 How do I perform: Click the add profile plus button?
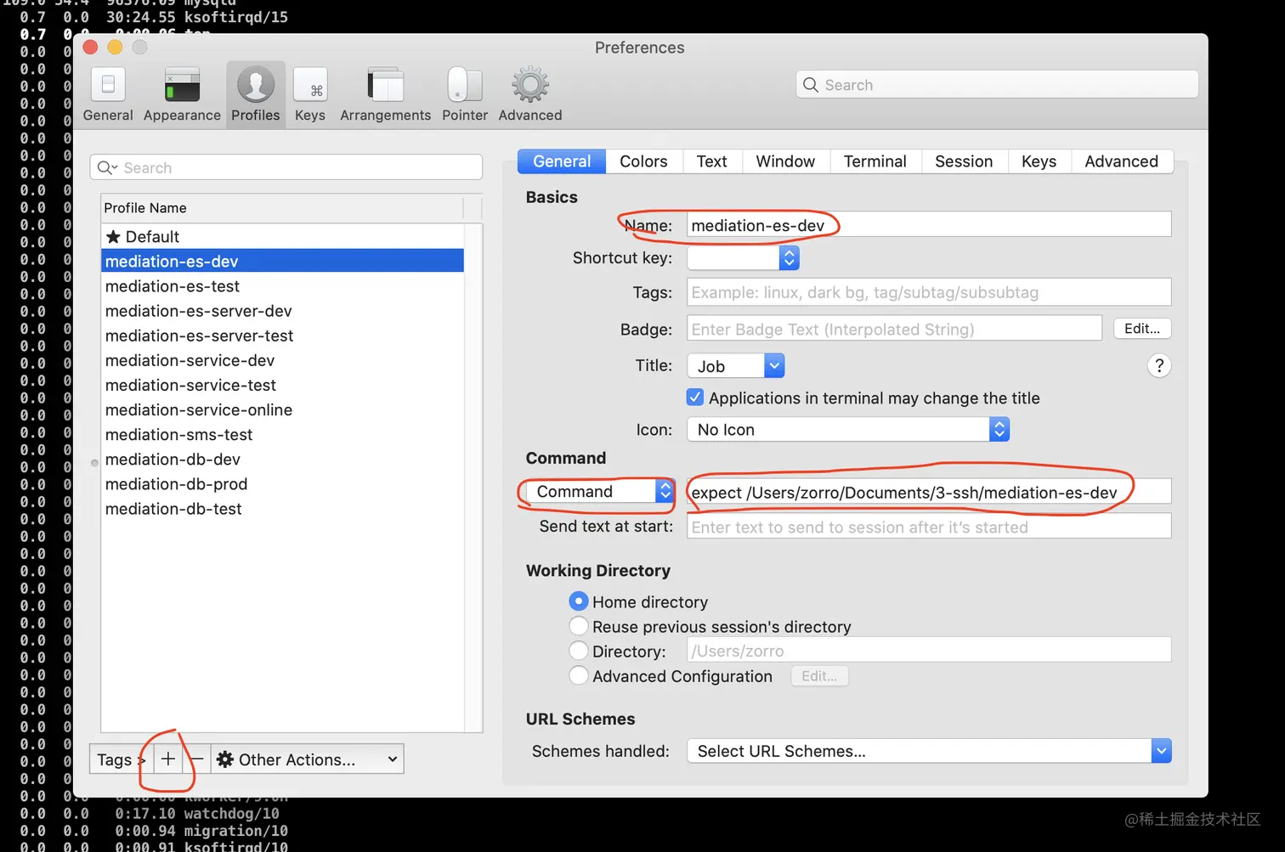[x=168, y=759]
